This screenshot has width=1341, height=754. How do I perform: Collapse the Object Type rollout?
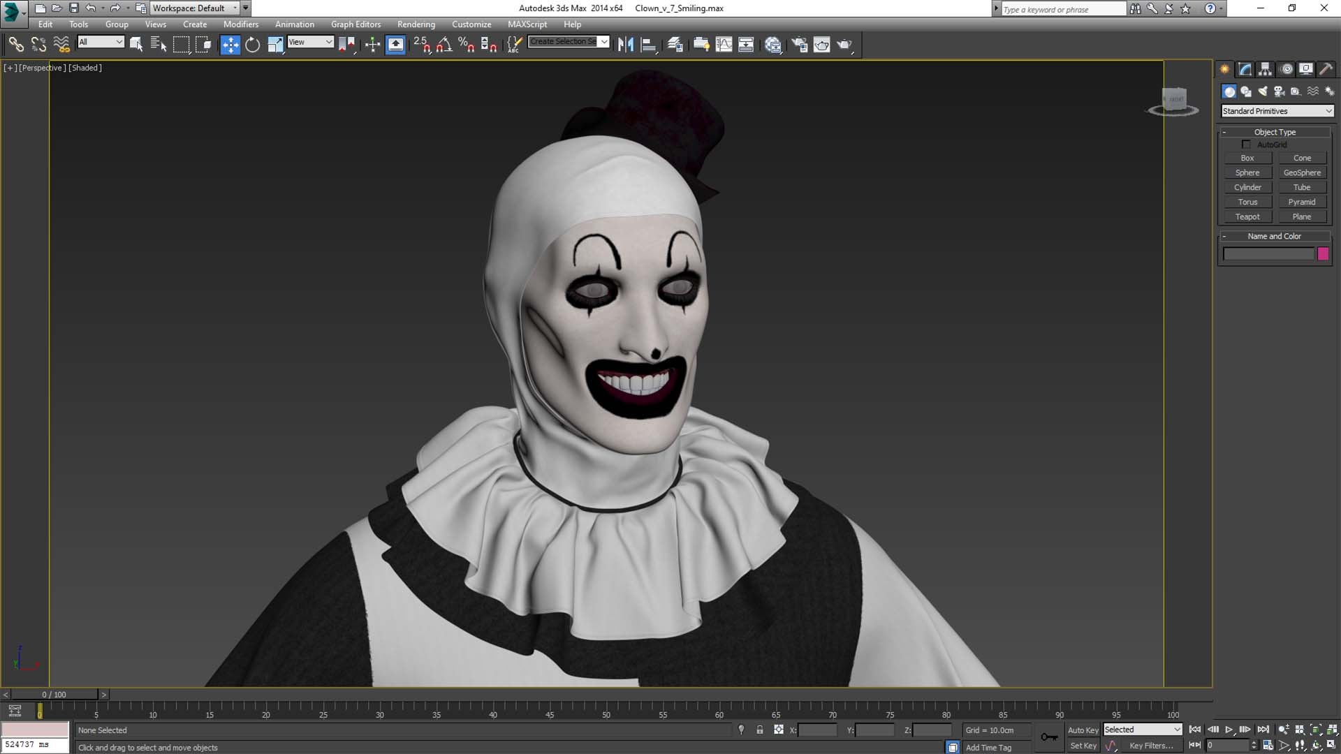(x=1275, y=132)
